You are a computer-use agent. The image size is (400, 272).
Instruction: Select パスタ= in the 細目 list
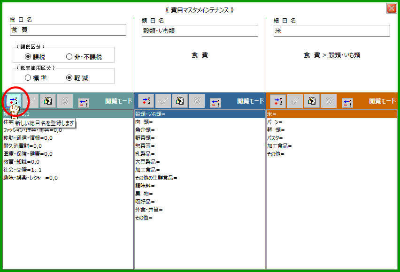coord(332,138)
